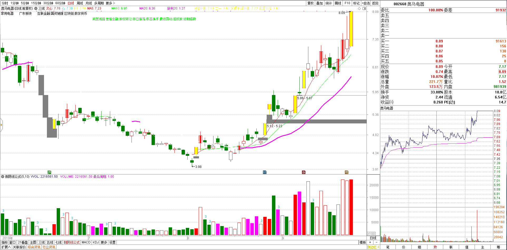The image size is (507, 250).
Task: Select the 七线 indicator tab
Action: coord(58,242)
